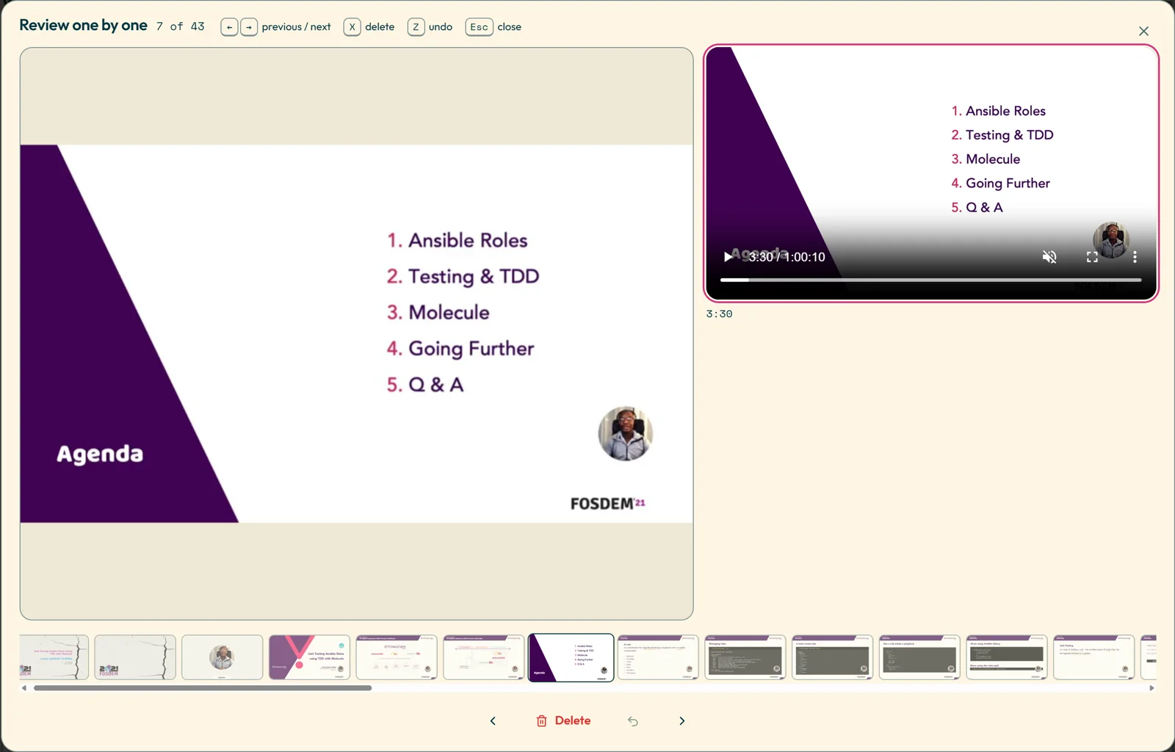Select the pink title slide thumbnail
Screen dimensions: 1175x752
309,657
